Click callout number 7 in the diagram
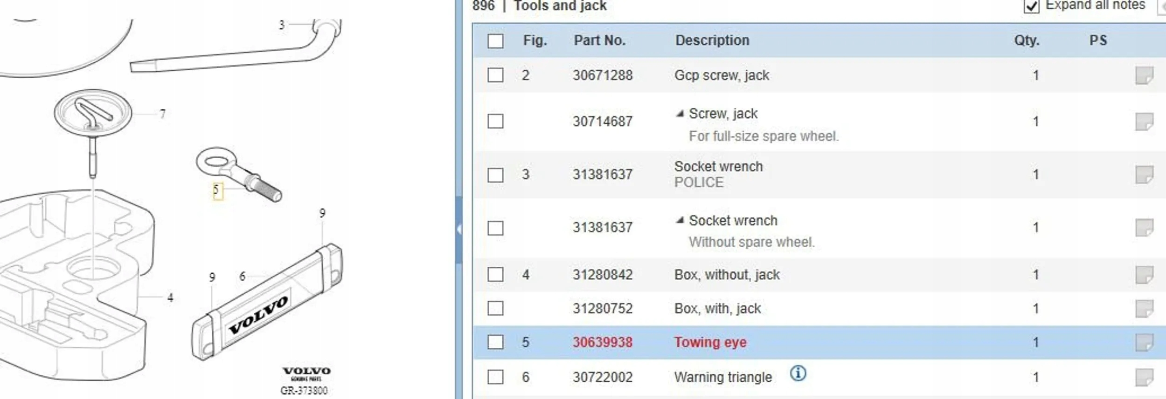Image resolution: width=1166 pixels, height=399 pixels. (x=162, y=114)
